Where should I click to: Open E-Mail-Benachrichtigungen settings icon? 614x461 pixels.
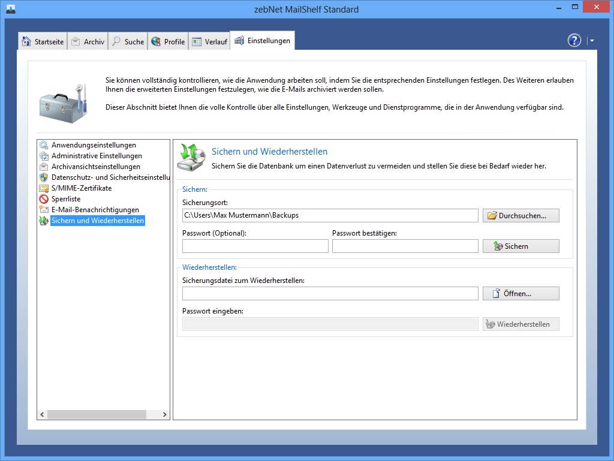click(44, 210)
